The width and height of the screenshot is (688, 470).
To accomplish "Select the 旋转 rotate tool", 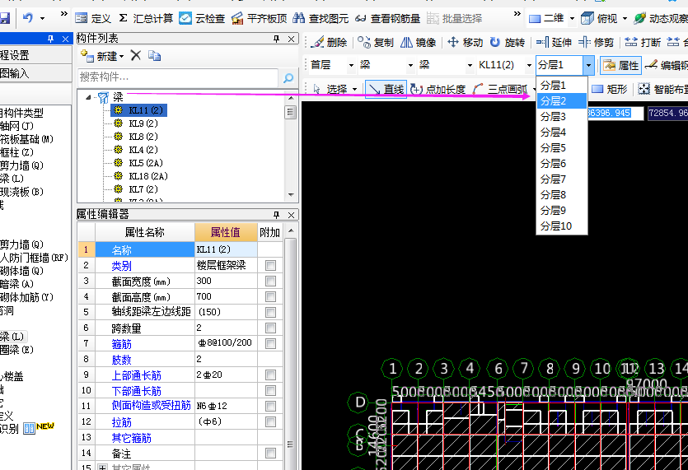I will pos(508,42).
